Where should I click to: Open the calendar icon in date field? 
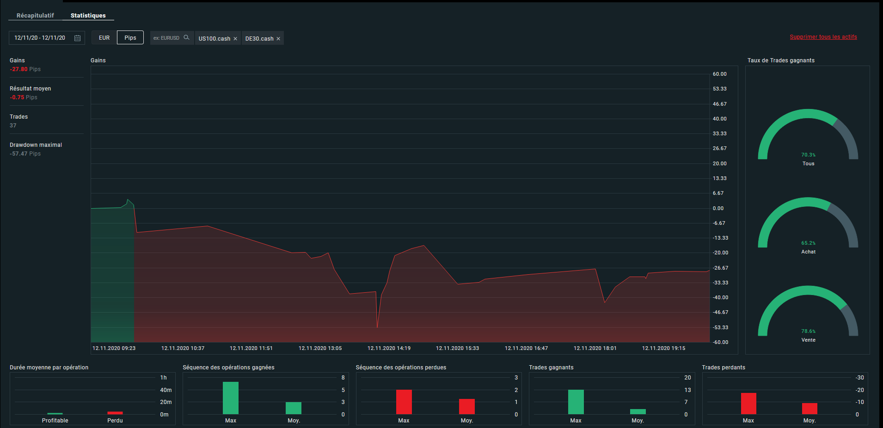click(x=77, y=38)
